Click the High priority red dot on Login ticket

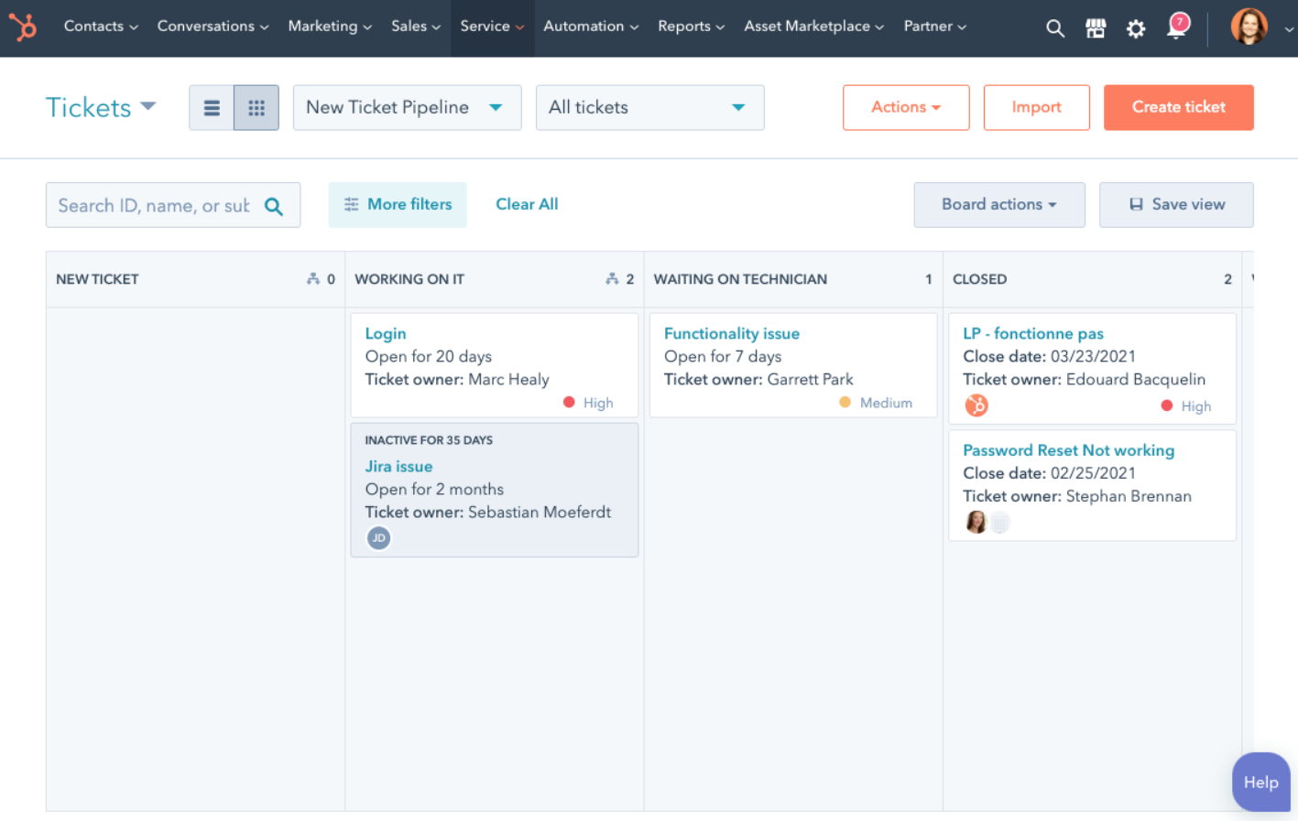pos(571,402)
